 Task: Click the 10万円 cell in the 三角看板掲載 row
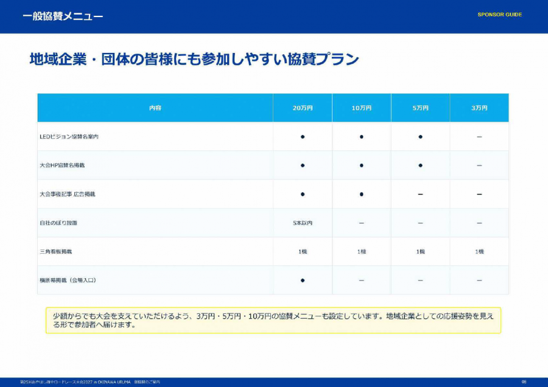(361, 251)
